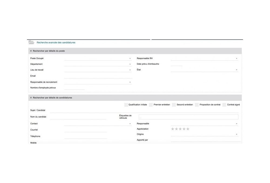Check the "Qualification initiale" checkbox
The width and height of the screenshot is (270, 183).
tap(126, 105)
